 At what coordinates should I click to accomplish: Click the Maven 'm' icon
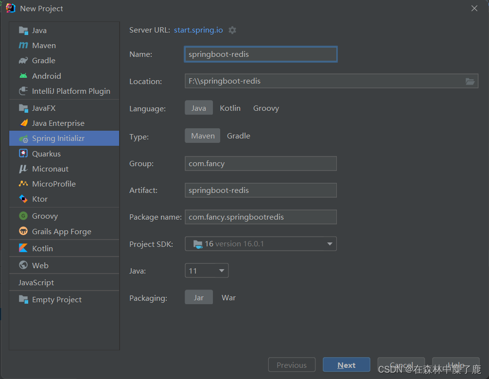[23, 46]
